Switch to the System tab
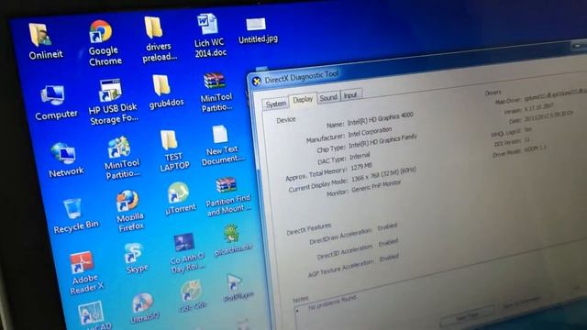Image resolution: width=587 pixels, height=330 pixels. [x=276, y=104]
